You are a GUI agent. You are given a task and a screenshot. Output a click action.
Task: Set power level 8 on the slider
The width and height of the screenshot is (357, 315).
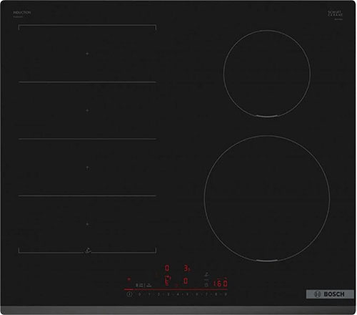[216, 294]
